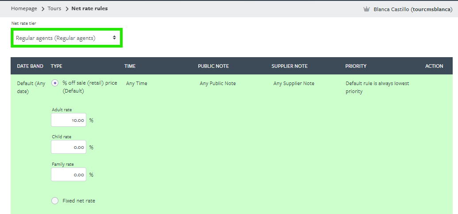Image resolution: width=458 pixels, height=214 pixels.
Task: Click the crown icon beside user name
Action: pos(366,9)
